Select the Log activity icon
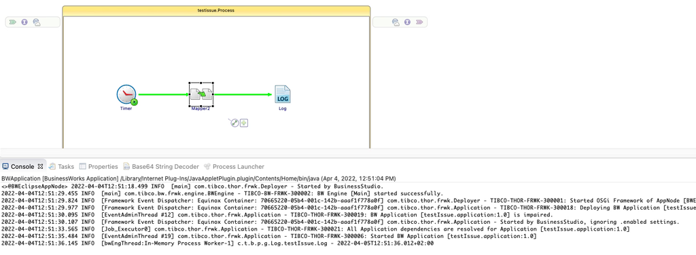 pos(282,94)
